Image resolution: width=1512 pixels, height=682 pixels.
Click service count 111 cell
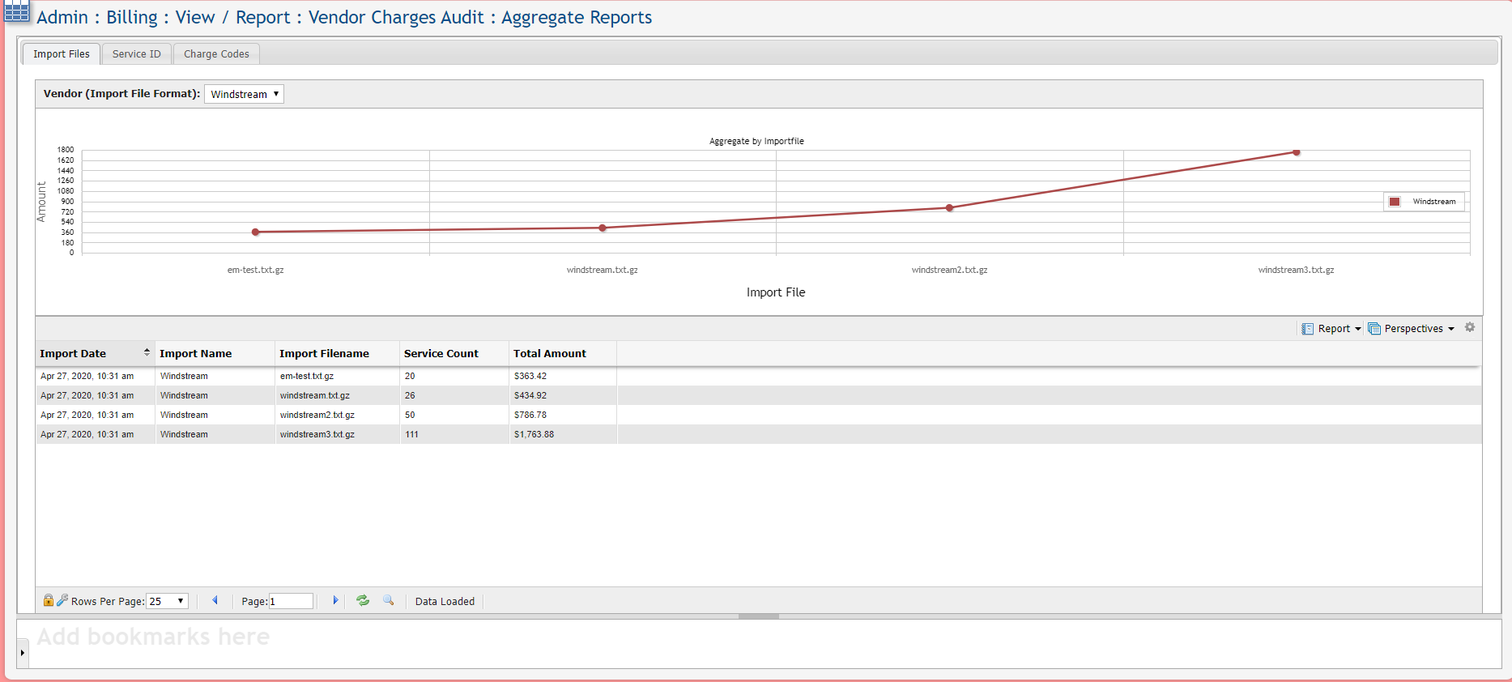tap(454, 434)
